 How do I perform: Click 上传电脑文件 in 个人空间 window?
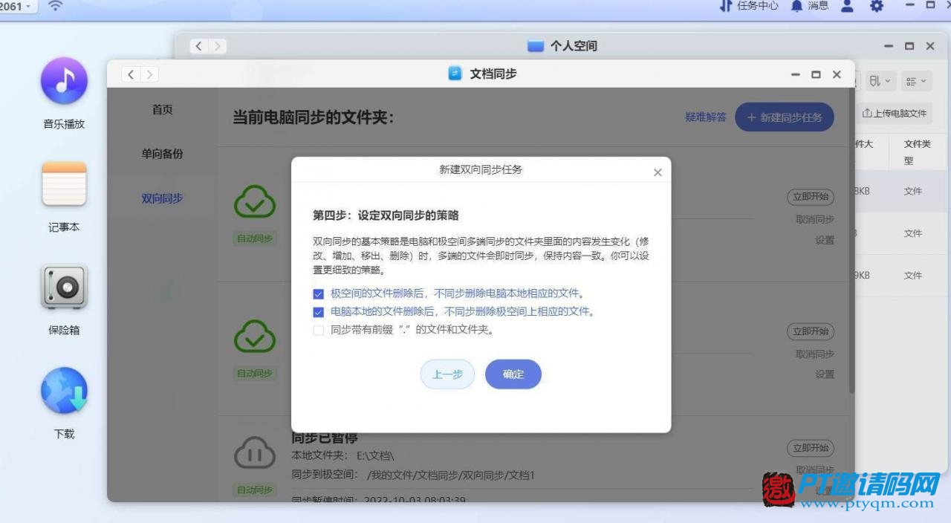coord(895,114)
